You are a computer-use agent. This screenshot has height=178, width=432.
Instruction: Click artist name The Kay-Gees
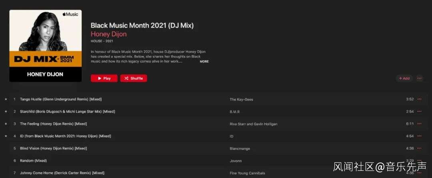pos(241,99)
